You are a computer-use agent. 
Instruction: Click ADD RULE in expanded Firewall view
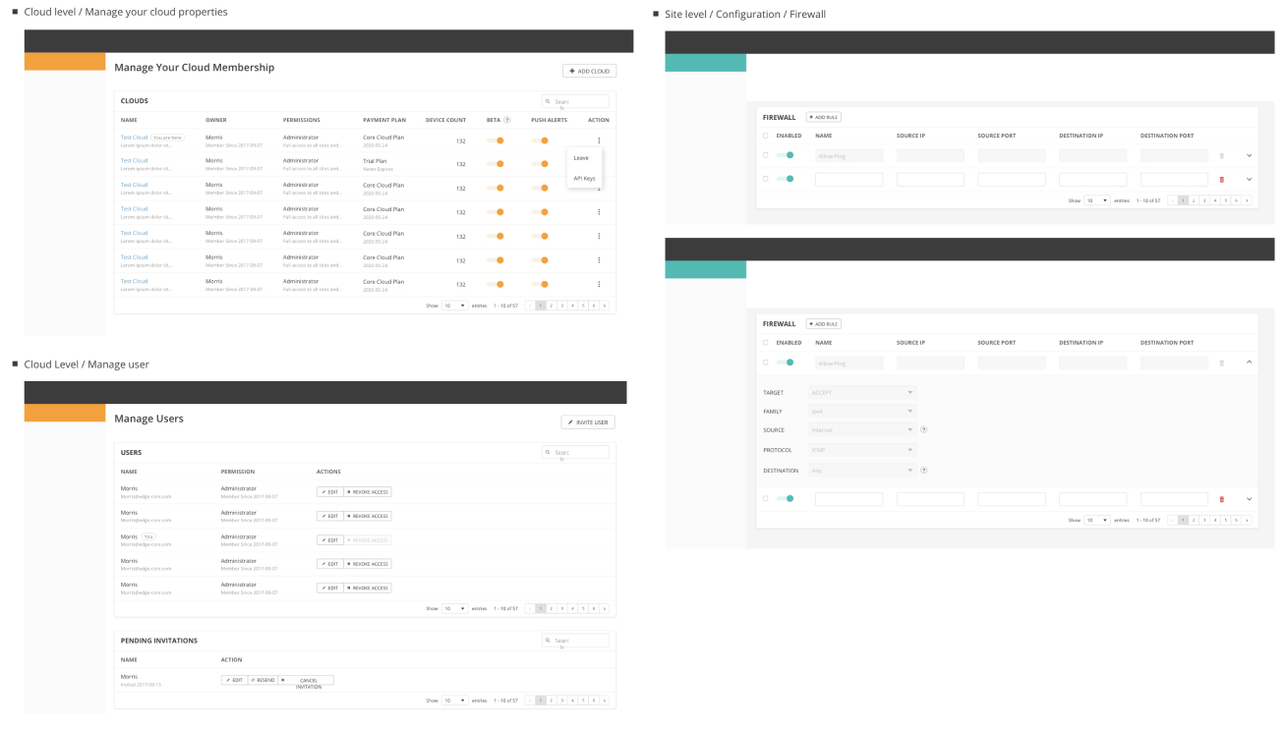824,323
